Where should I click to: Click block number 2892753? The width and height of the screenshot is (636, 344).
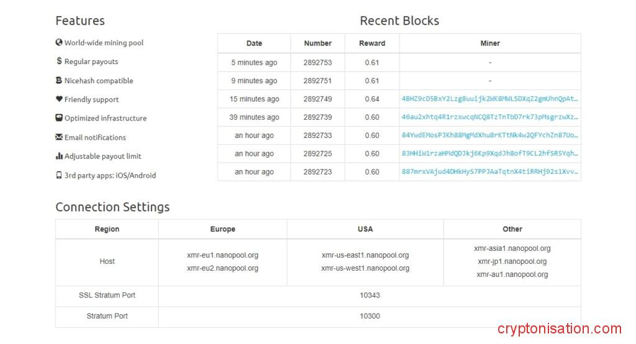tap(317, 63)
